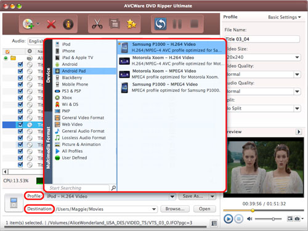The height and width of the screenshot is (231, 308).
Task: Choose Picture & Animation category
Action: (x=84, y=144)
